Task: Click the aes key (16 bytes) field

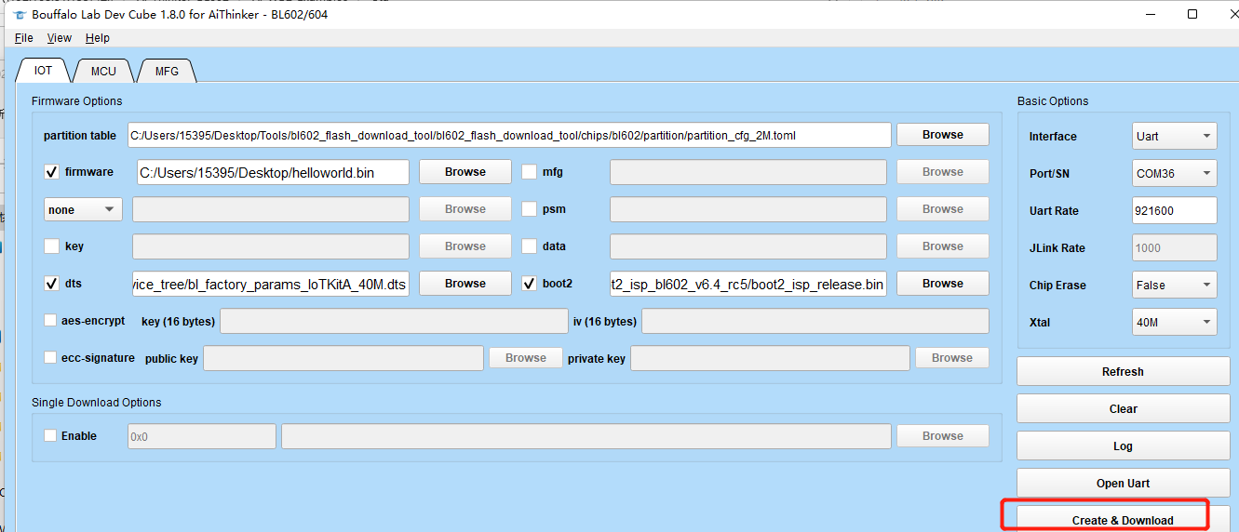Action: click(x=394, y=321)
